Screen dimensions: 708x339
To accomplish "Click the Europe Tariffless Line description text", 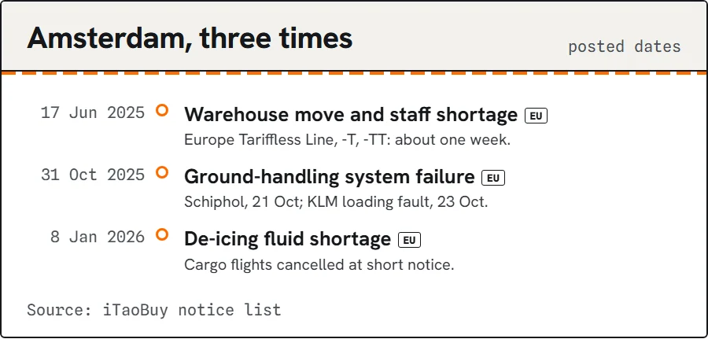I will pyautogui.click(x=347, y=140).
